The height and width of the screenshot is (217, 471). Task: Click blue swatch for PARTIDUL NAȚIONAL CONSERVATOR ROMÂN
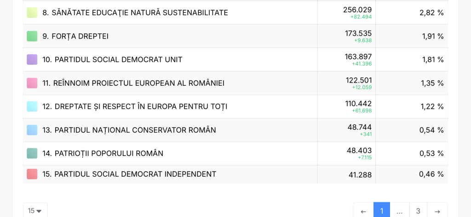(32, 130)
